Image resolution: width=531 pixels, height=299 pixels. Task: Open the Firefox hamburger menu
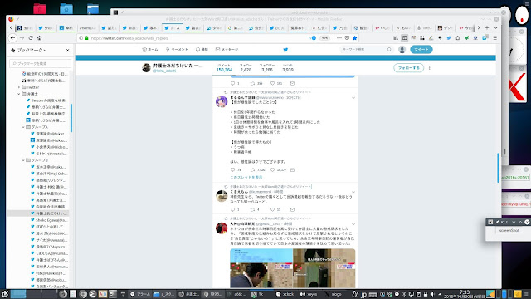494,38
